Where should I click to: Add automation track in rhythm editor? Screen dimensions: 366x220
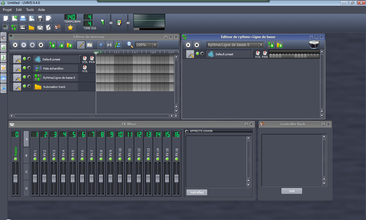click(x=280, y=45)
